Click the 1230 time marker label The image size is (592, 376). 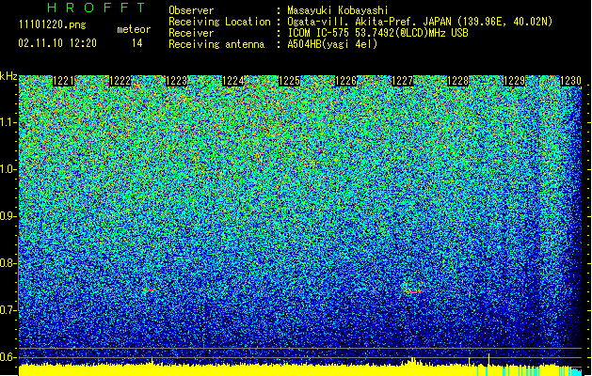click(x=570, y=81)
